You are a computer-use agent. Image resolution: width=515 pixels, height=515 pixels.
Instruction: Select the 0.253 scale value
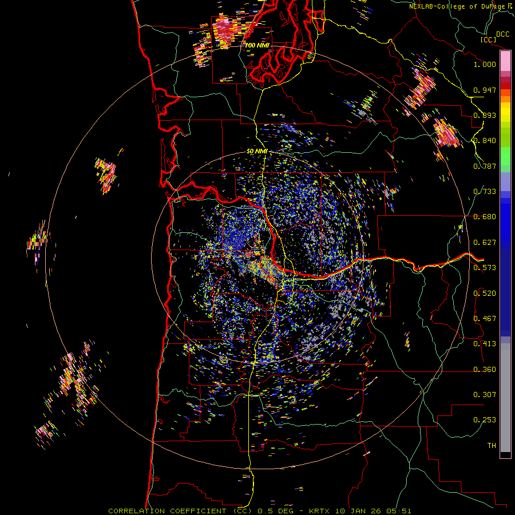click(485, 420)
